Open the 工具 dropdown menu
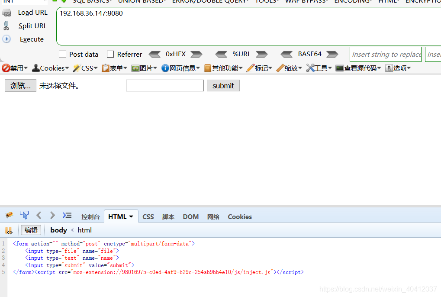This screenshot has height=297, width=441. coord(319,68)
